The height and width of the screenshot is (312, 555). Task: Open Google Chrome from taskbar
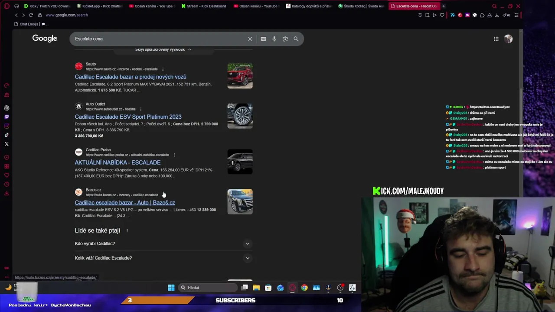tap(304, 287)
